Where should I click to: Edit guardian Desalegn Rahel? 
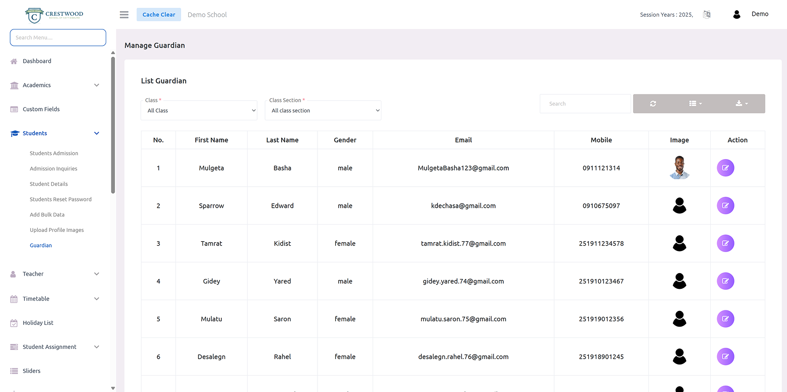tap(725, 357)
